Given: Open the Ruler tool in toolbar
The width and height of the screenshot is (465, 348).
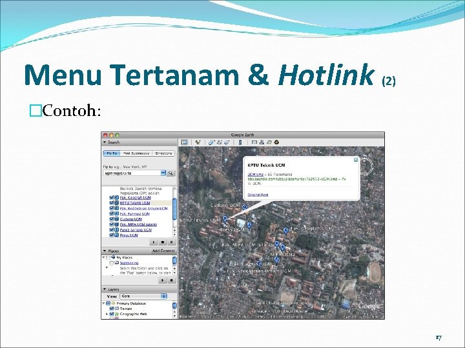Looking at the screenshot, I should tap(240, 142).
